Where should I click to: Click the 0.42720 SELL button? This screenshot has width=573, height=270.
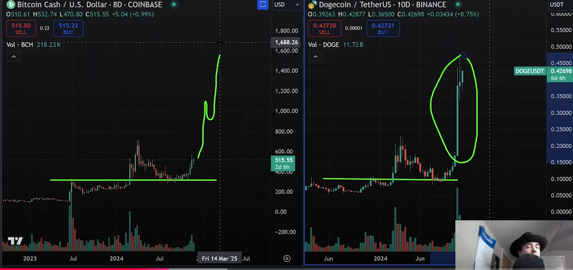(x=324, y=28)
